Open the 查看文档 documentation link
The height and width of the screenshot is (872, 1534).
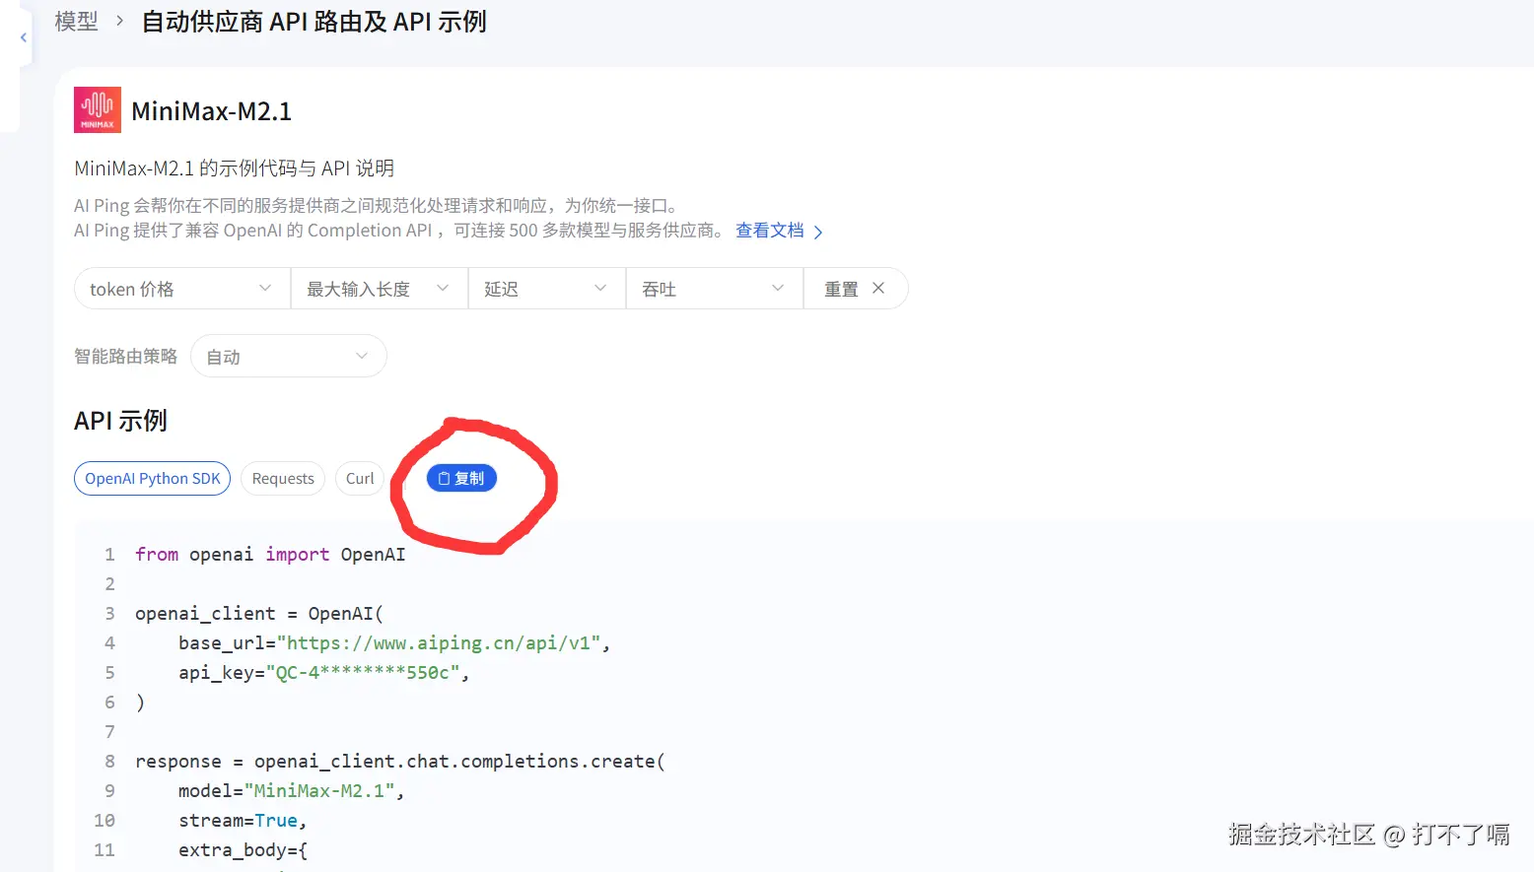(x=779, y=231)
